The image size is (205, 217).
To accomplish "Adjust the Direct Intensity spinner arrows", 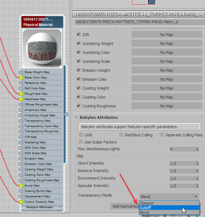I will coord(197,164).
